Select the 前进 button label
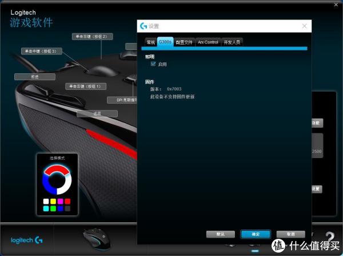This screenshot has height=256, width=343. coord(35,77)
